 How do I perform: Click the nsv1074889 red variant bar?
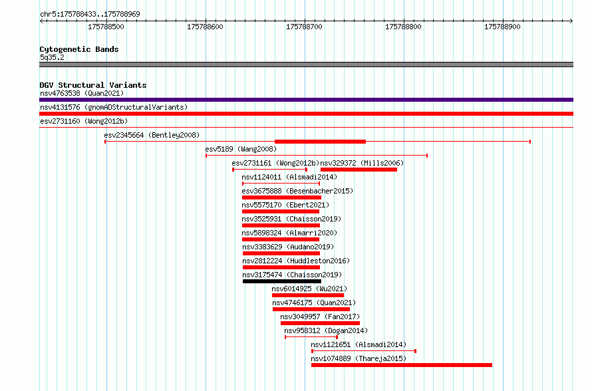(x=402, y=365)
